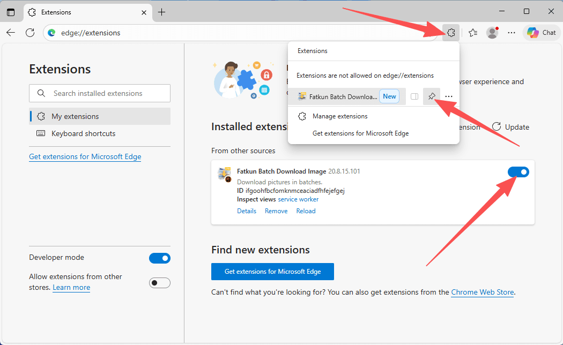
Task: Choose Keyboard shortcuts in sidebar
Action: (x=83, y=133)
